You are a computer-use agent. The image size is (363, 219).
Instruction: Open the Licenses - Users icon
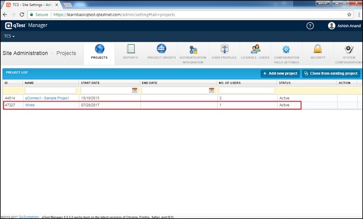(x=255, y=49)
